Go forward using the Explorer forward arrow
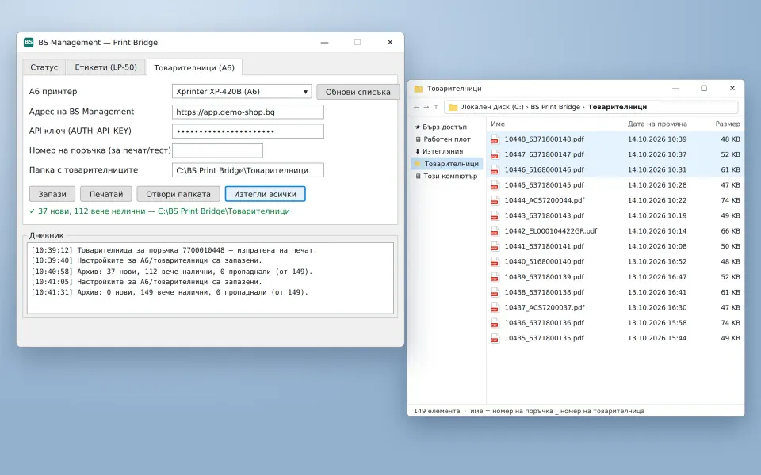Screen dimensions: 761x475 [426, 107]
